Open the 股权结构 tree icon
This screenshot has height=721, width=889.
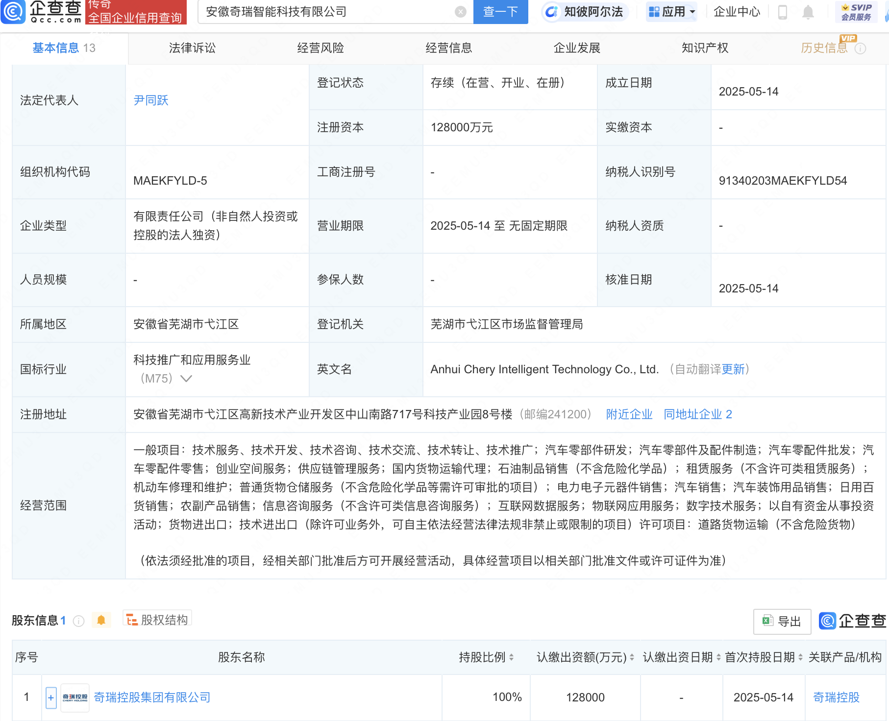pos(131,620)
